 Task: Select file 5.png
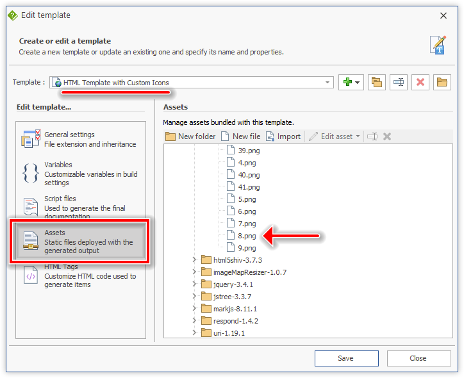[x=247, y=199]
